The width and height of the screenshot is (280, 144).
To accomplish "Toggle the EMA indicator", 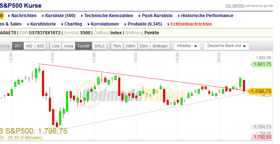I will point(144,46).
